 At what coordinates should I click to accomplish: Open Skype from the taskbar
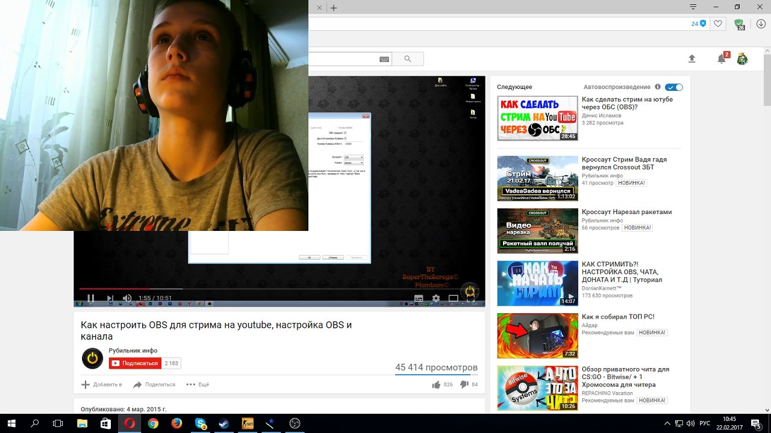click(x=201, y=423)
